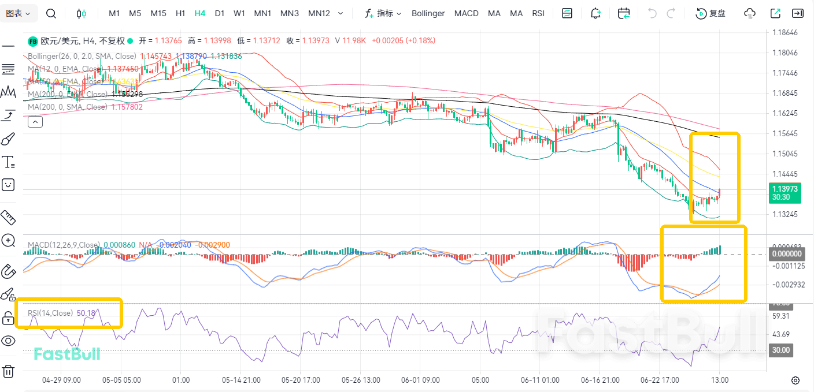This screenshot has height=392, width=814.
Task: Select the MACD(12,26,9,Close) legend
Action: coord(64,245)
